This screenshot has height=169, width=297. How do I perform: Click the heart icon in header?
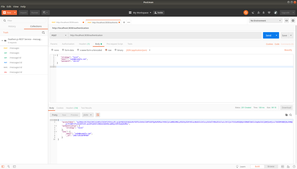269,13
